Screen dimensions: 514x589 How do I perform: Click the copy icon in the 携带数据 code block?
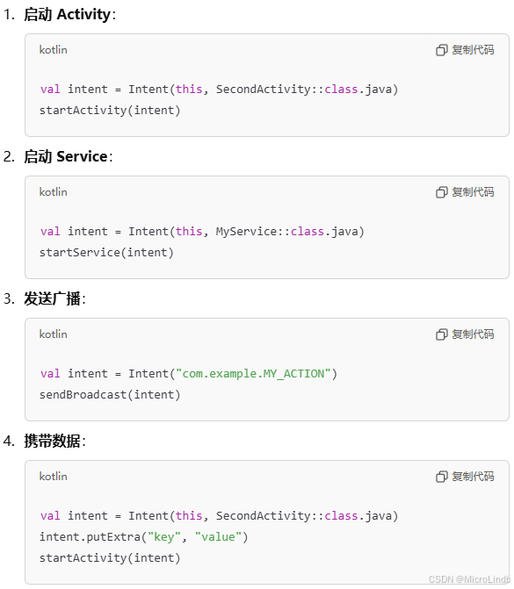pyautogui.click(x=441, y=477)
